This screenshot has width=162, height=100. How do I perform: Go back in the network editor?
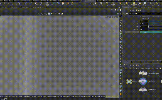click(x=124, y=65)
